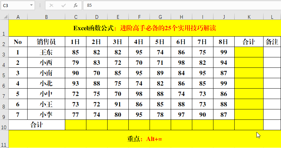Click the '销售员' header cell
This screenshot has height=148, width=281.
[46, 42]
